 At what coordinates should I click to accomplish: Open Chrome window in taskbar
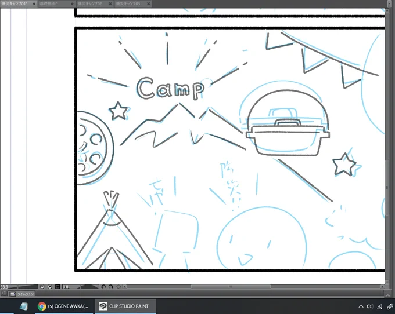(63, 306)
